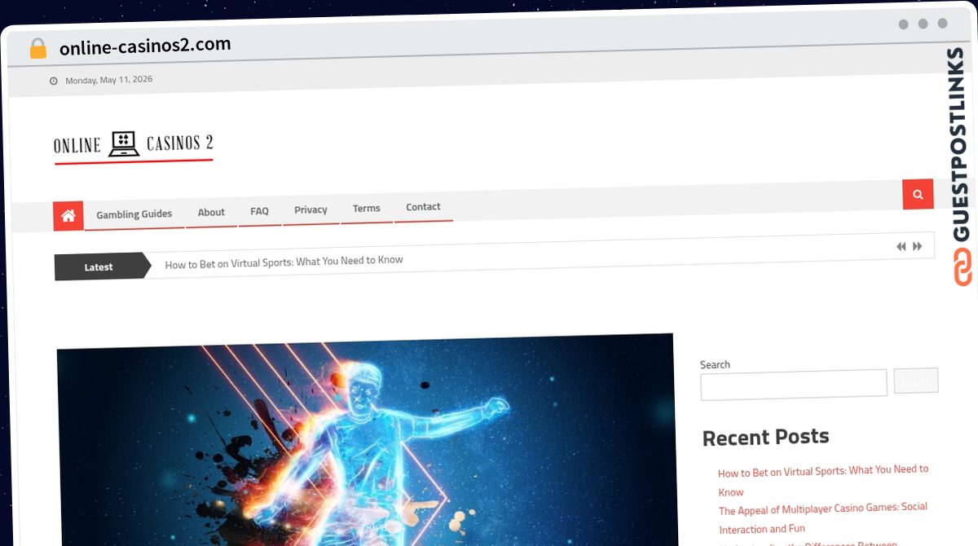Click the Recent Posts heading
The image size is (978, 546).
click(765, 438)
